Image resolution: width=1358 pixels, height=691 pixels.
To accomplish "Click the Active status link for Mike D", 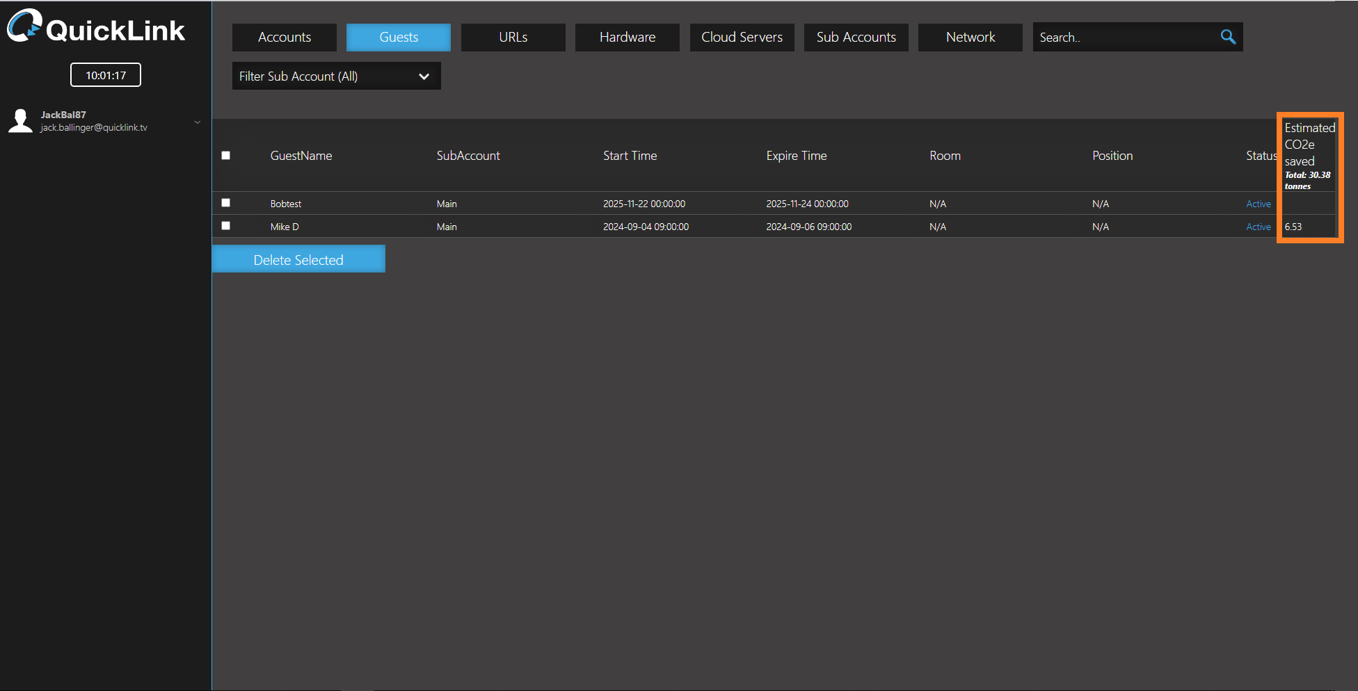I will 1258,227.
